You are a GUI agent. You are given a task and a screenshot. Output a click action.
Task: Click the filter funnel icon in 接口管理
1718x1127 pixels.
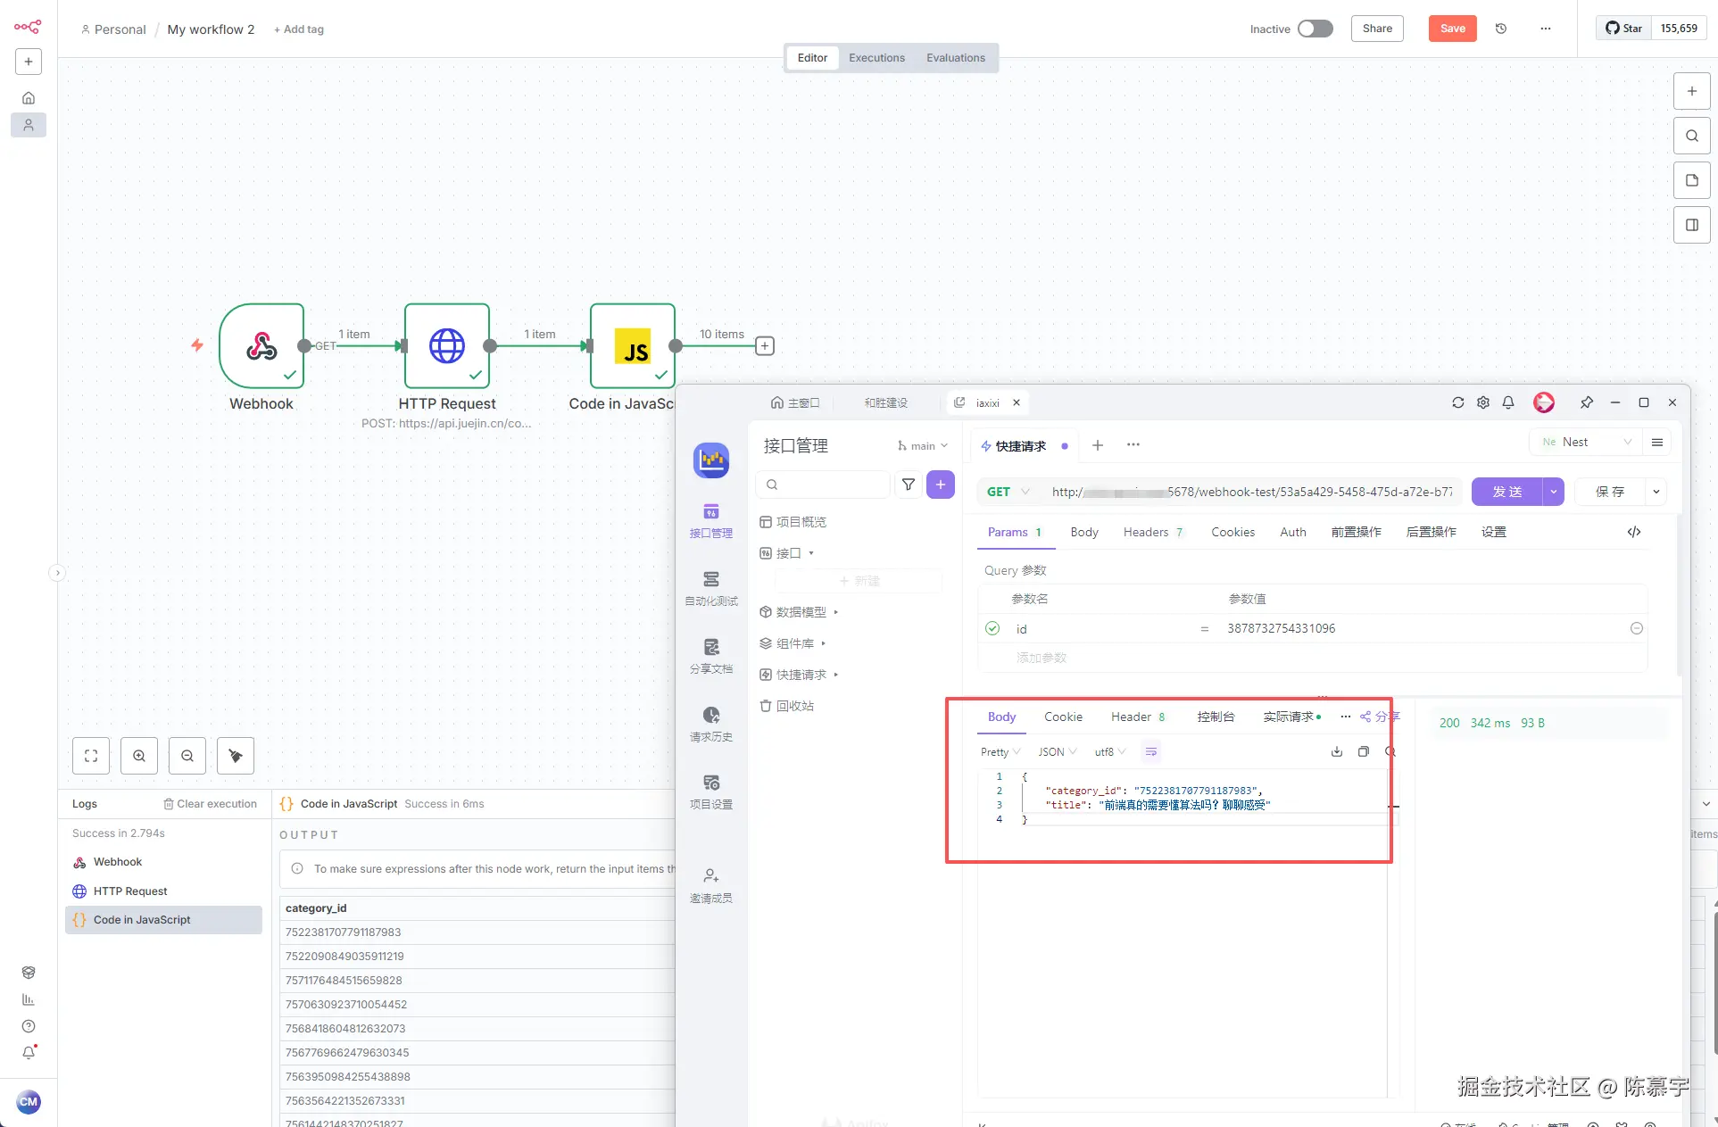point(909,485)
